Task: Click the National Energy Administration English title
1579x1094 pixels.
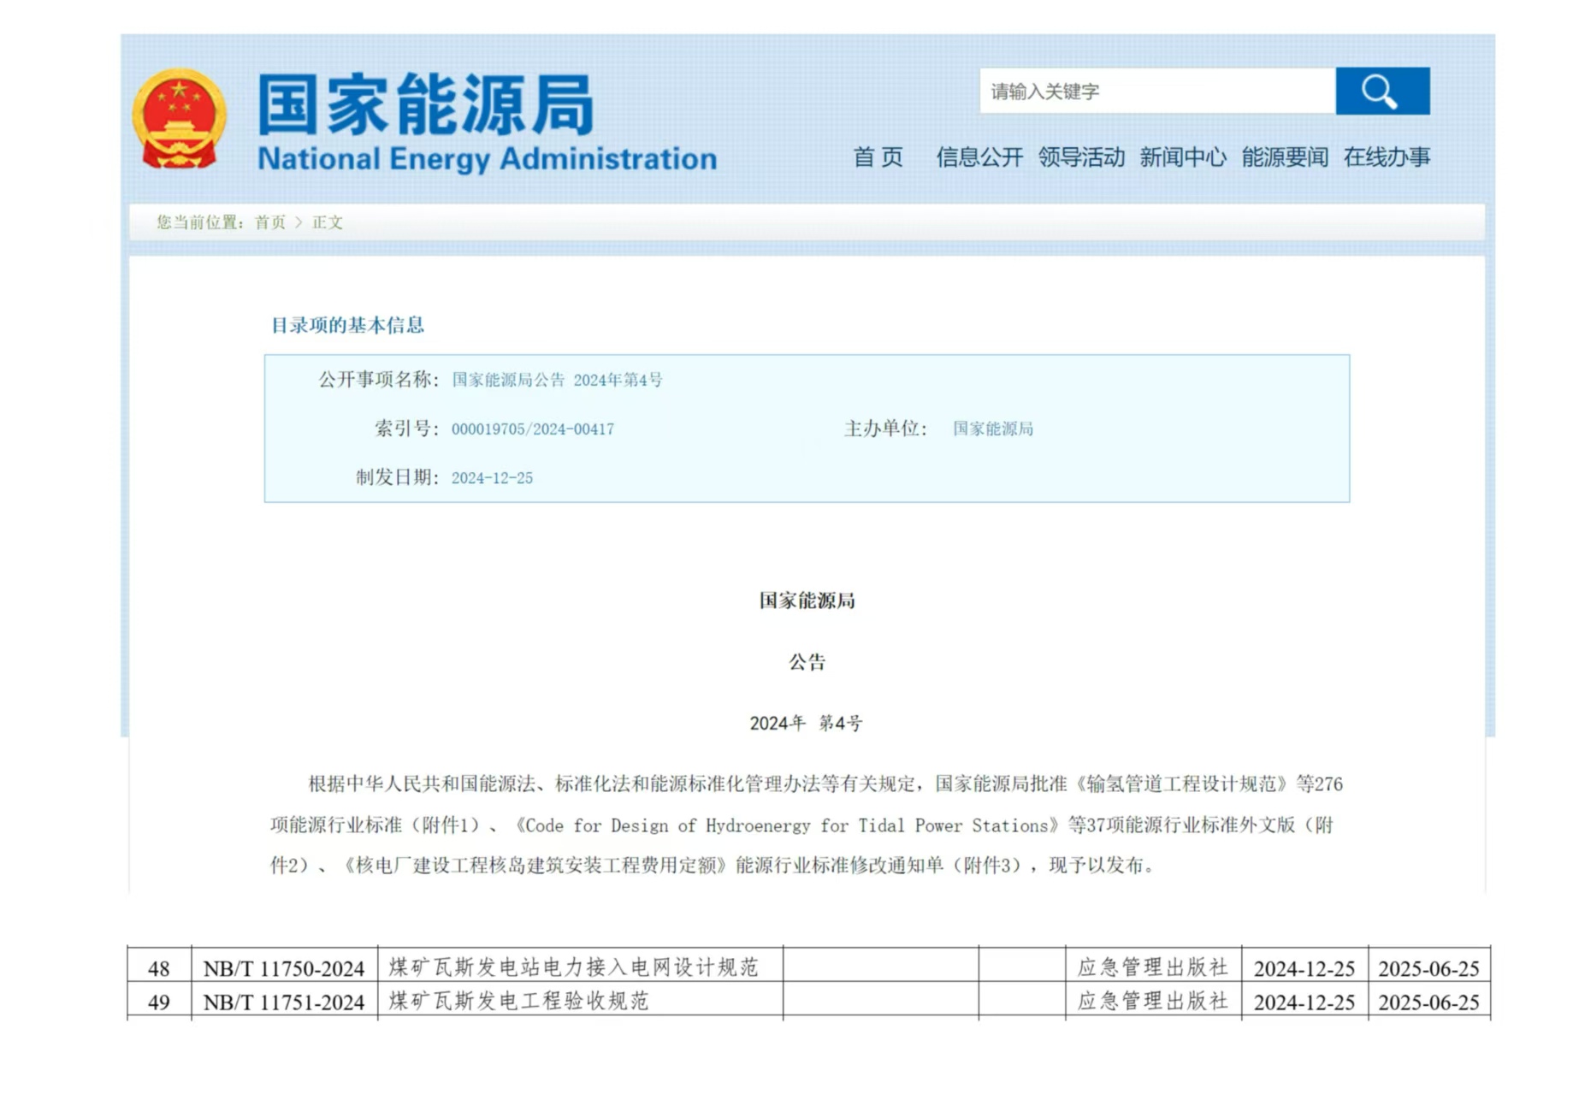Action: coord(487,159)
